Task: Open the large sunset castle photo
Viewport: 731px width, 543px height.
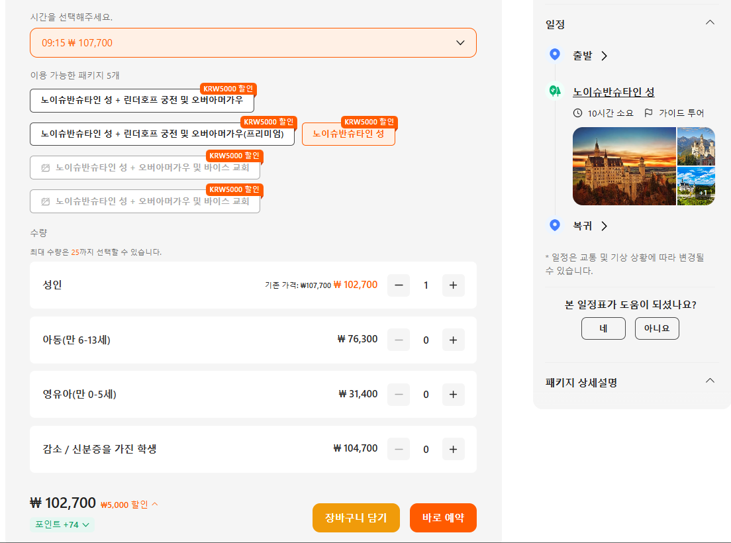Action: [x=624, y=166]
